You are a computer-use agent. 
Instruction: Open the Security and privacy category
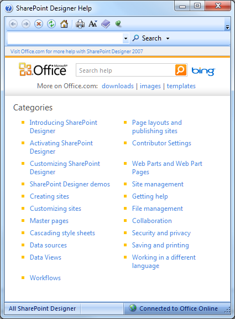(161, 233)
